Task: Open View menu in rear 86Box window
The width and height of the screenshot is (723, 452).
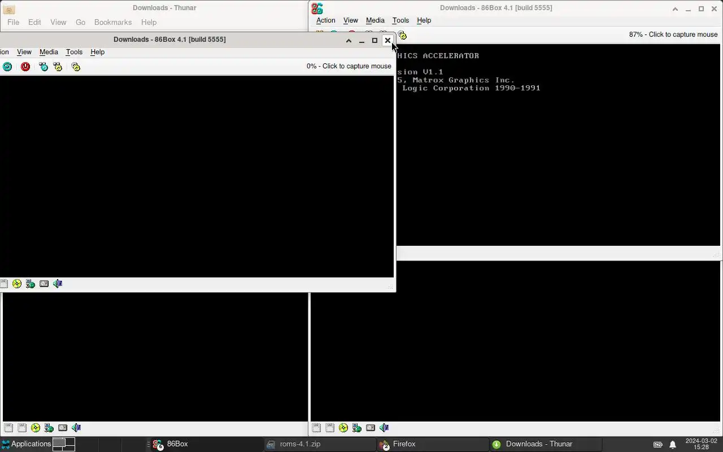Action: coord(351,20)
